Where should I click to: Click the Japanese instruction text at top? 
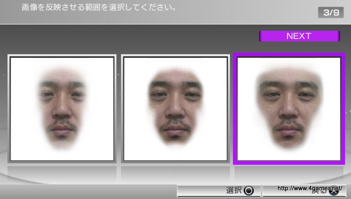98,7
